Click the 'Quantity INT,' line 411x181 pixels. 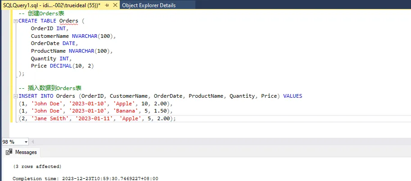click(x=51, y=59)
